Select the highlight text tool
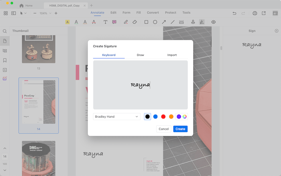This screenshot has height=176, width=281. point(67,22)
